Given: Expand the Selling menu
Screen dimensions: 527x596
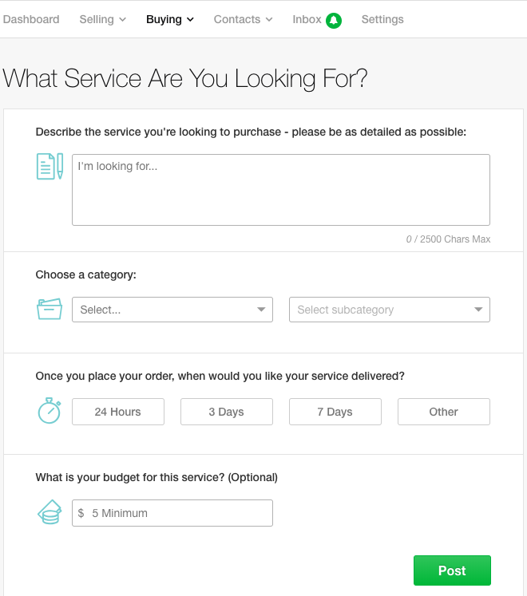Looking at the screenshot, I should pyautogui.click(x=103, y=19).
